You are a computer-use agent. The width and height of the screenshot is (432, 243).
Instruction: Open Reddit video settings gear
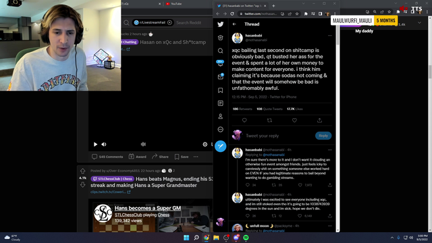coord(205,144)
